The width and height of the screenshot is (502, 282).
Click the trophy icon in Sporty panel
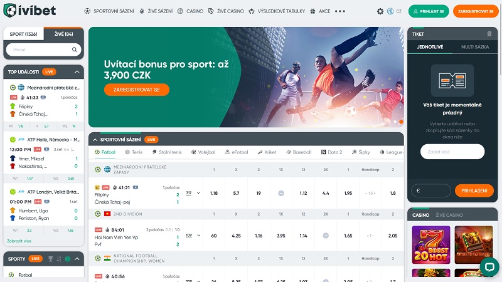(x=51, y=259)
